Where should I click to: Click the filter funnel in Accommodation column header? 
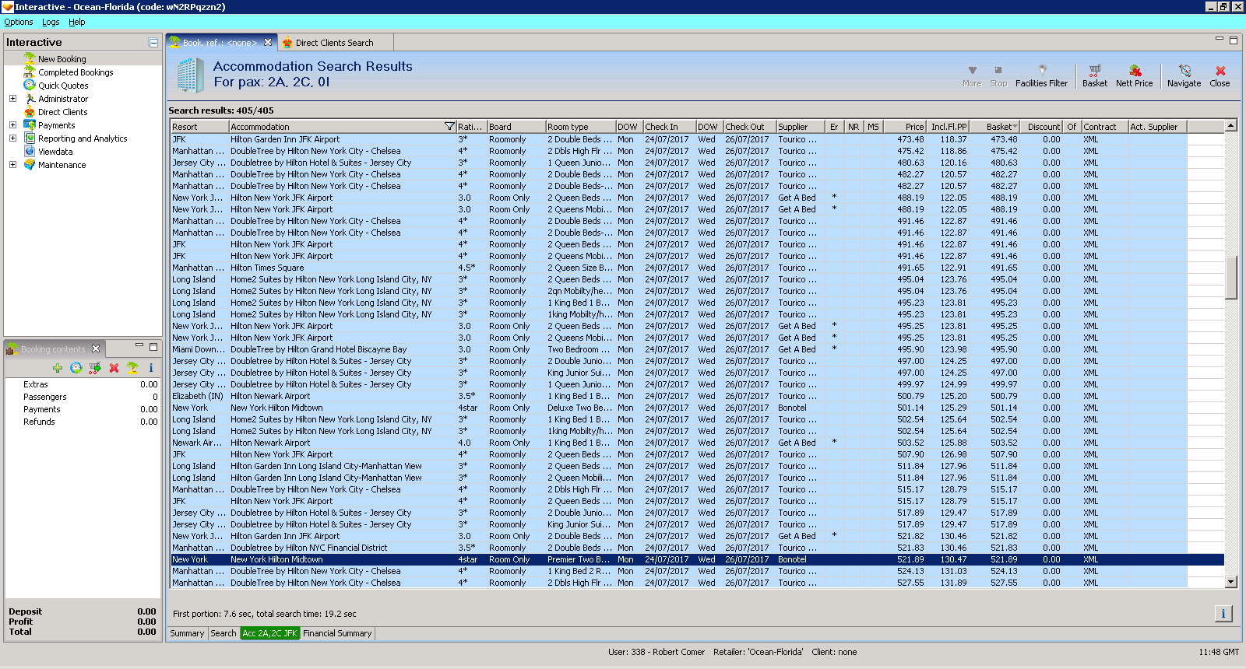[449, 126]
